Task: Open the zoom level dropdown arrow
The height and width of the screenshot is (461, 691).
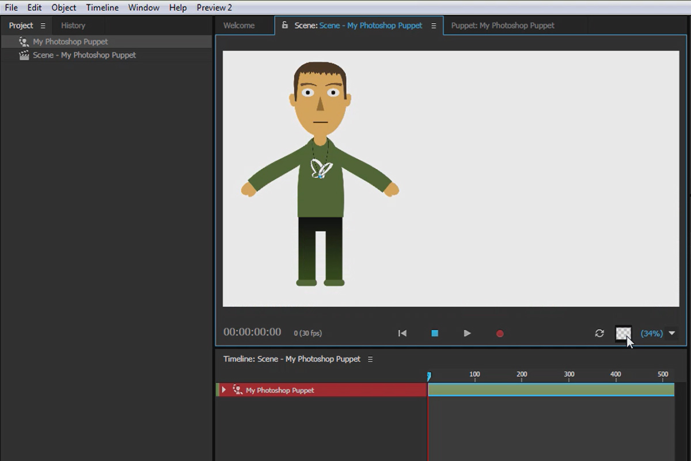Action: (x=671, y=333)
